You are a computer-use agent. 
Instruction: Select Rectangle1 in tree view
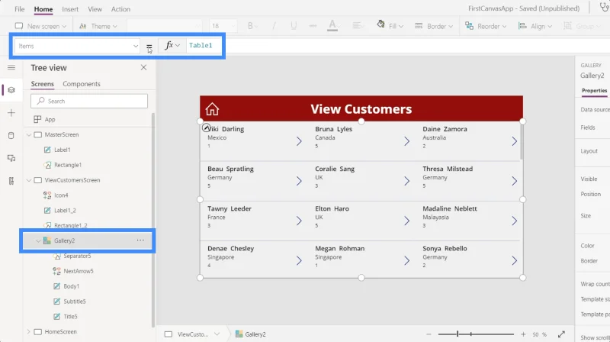(68, 165)
